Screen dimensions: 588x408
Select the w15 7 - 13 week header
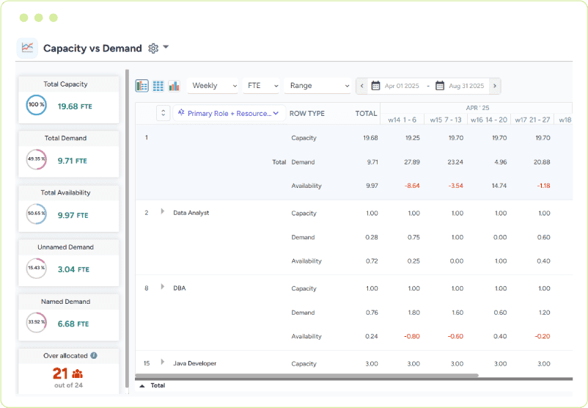pos(446,120)
